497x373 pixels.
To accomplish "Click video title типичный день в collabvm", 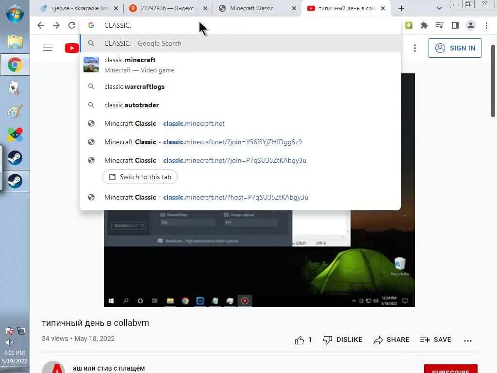I will [x=96, y=323].
